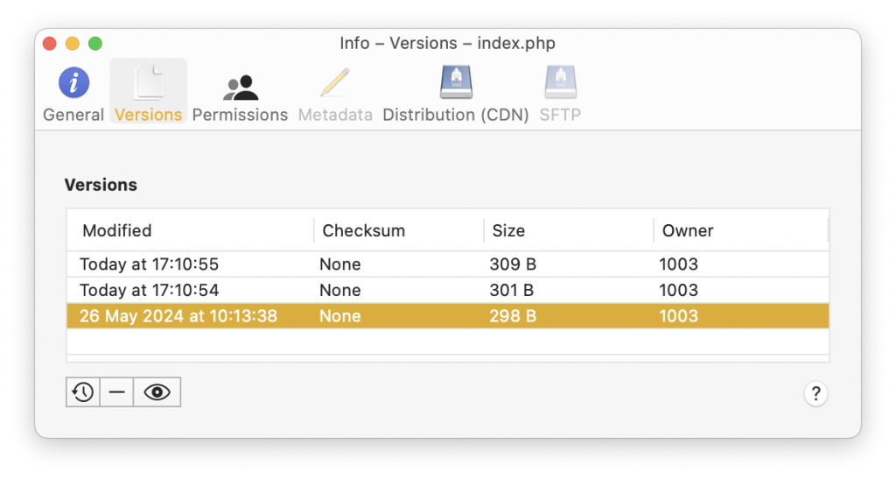
Task: Select version Today at 17:10:54
Action: pos(448,291)
